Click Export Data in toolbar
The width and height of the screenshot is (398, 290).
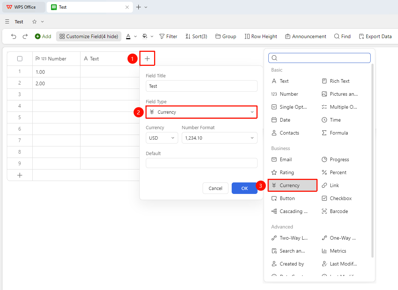375,36
